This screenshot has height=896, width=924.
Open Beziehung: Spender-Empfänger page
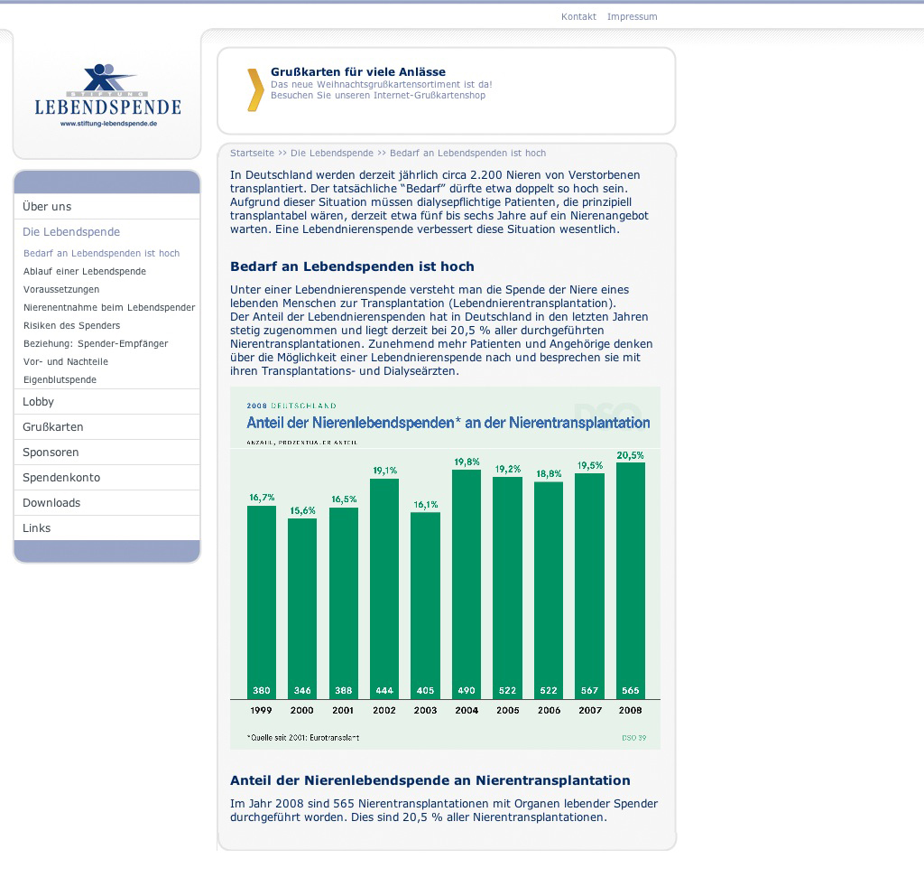pyautogui.click(x=96, y=344)
